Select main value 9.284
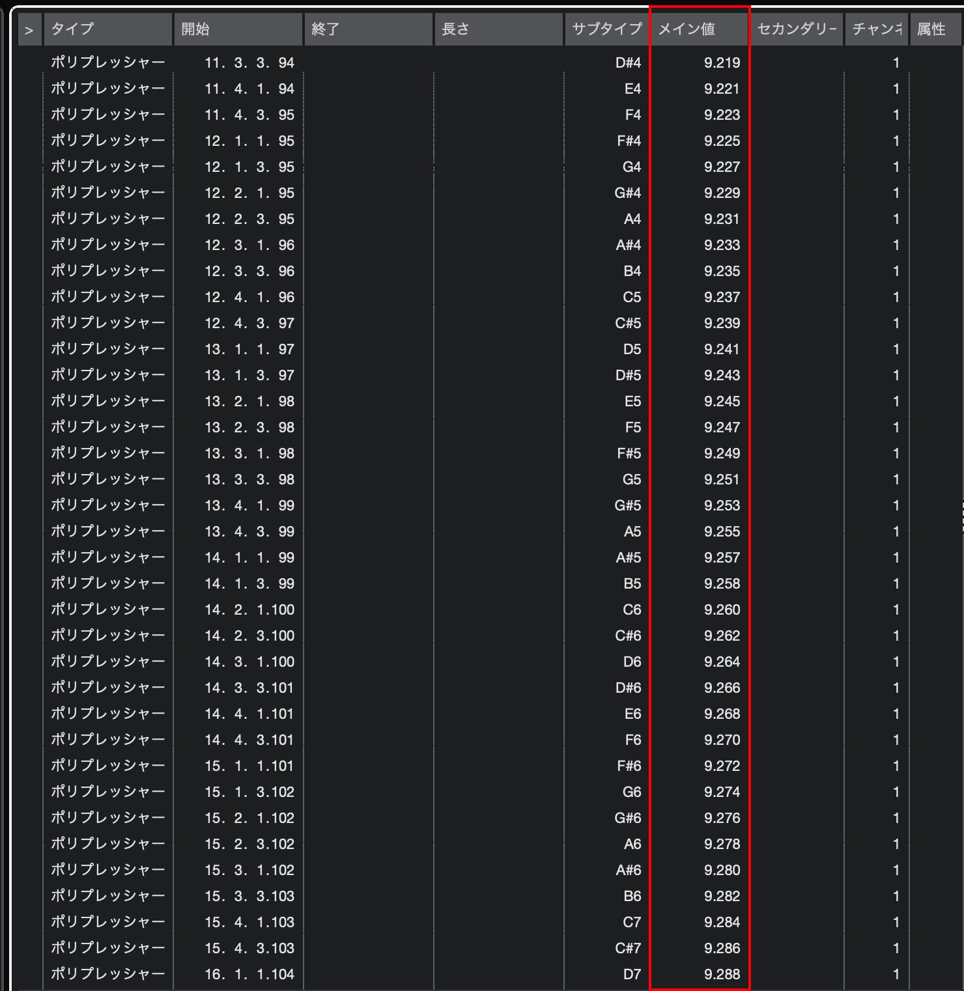The height and width of the screenshot is (991, 964). click(722, 922)
